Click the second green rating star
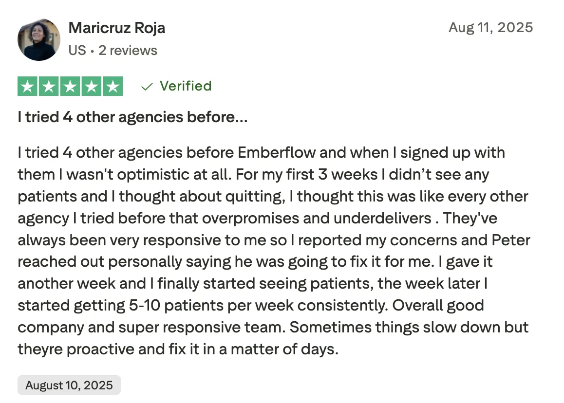The width and height of the screenshot is (564, 403). 49,86
